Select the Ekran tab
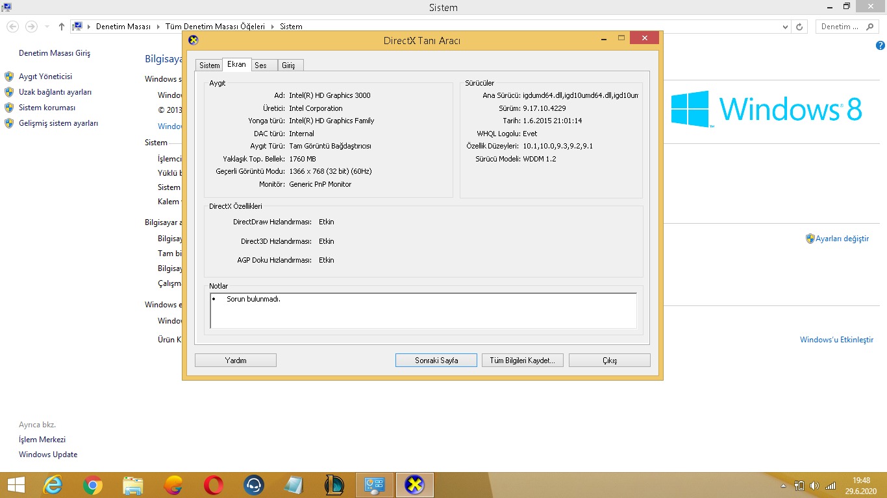 tap(236, 64)
